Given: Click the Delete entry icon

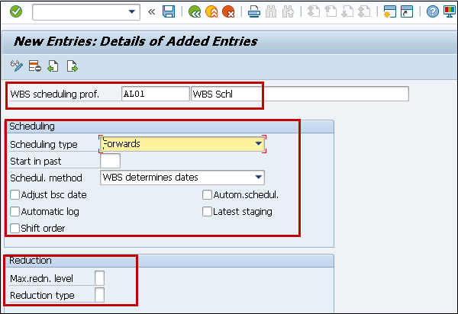Looking at the screenshot, I should (35, 66).
